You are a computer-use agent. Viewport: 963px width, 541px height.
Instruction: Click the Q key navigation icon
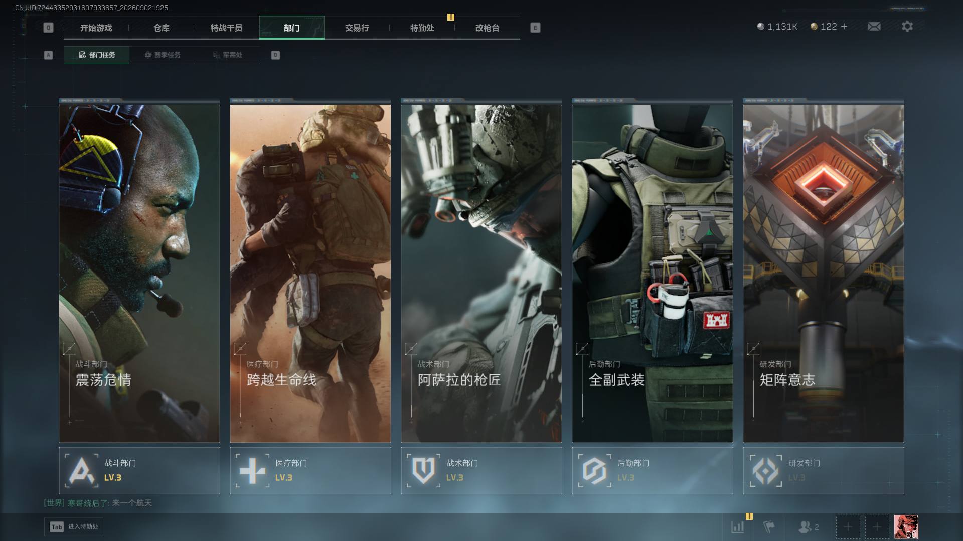pyautogui.click(x=48, y=28)
